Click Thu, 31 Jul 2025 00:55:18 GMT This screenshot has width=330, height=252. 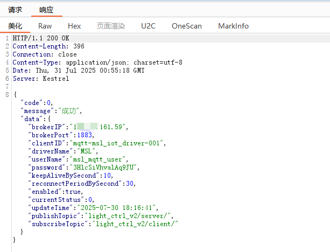tap(90, 71)
